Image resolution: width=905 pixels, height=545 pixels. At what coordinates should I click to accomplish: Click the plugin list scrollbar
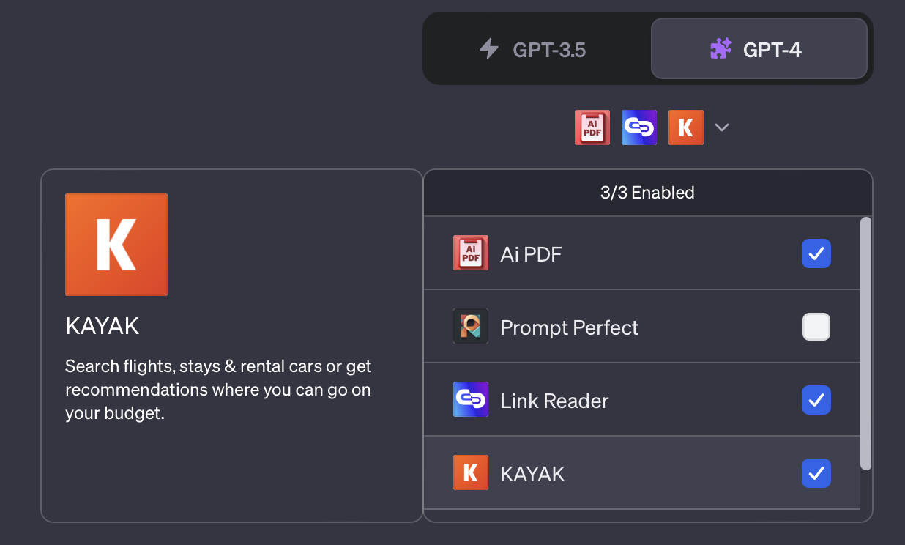865,343
